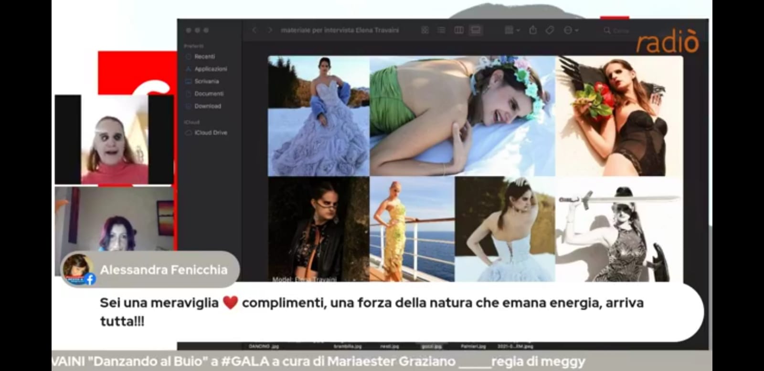Click the red heart emoji in the comment
The image size is (764, 371).
(230, 303)
